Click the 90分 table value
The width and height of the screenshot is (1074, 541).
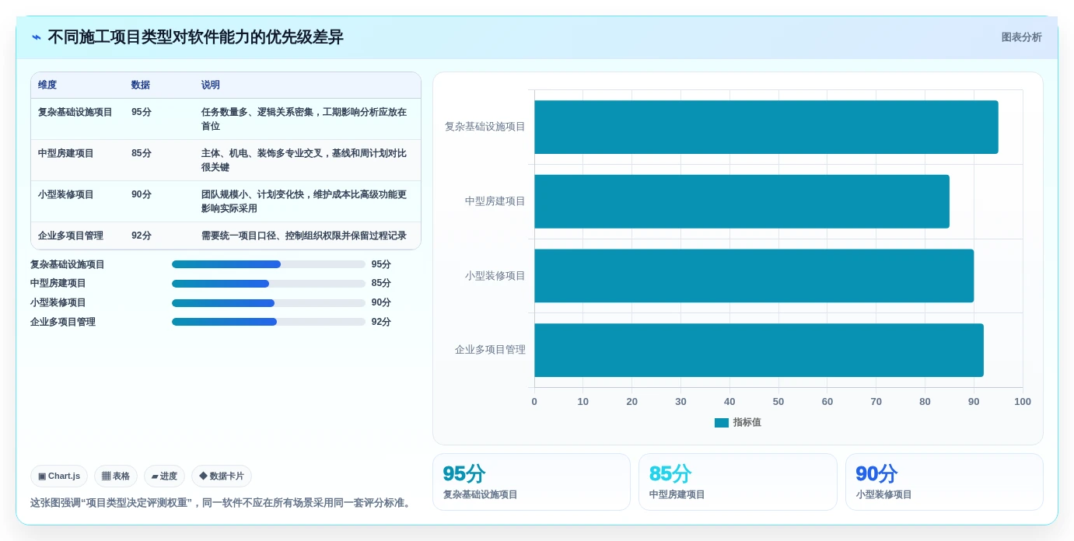pyautogui.click(x=142, y=194)
